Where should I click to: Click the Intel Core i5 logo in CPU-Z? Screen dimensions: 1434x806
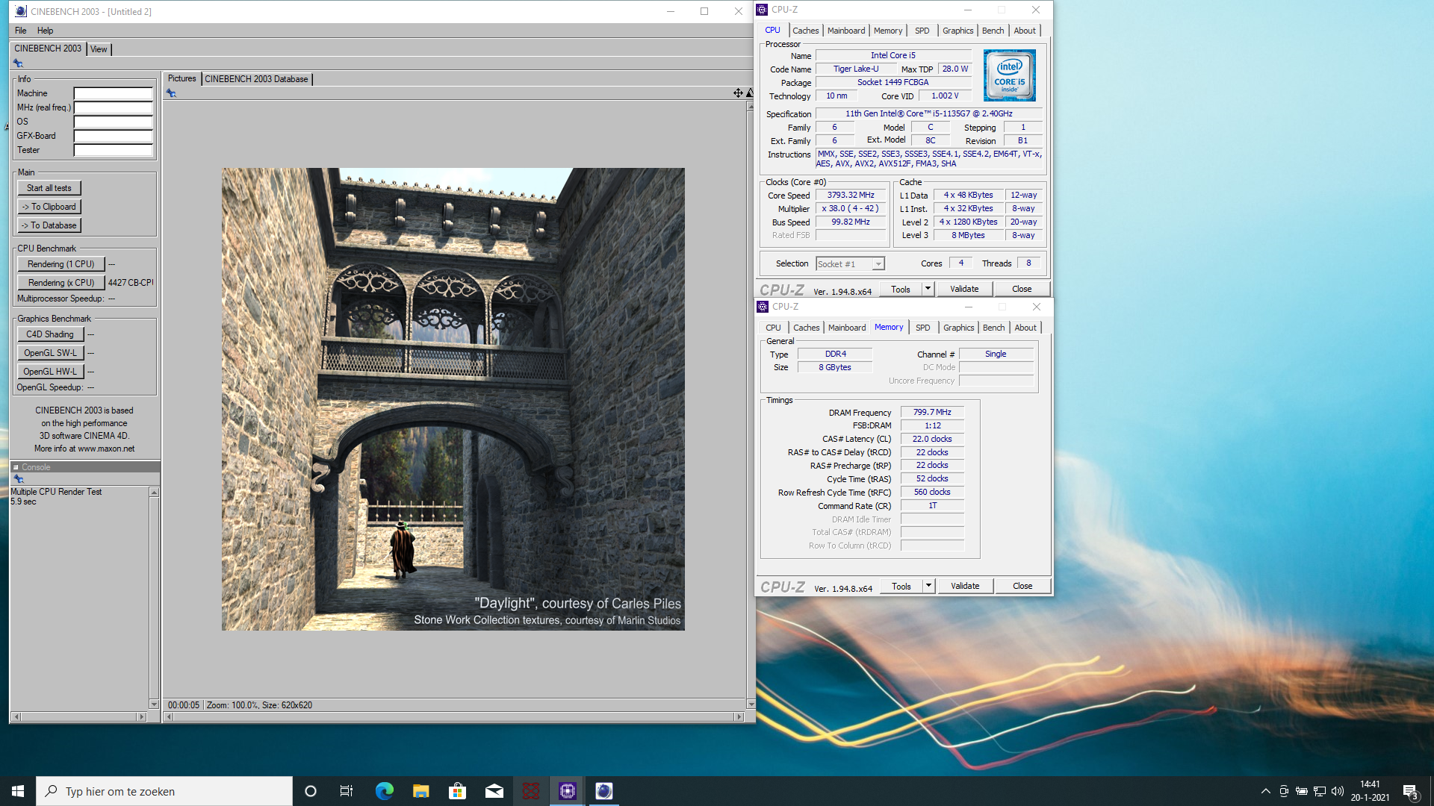click(1009, 75)
